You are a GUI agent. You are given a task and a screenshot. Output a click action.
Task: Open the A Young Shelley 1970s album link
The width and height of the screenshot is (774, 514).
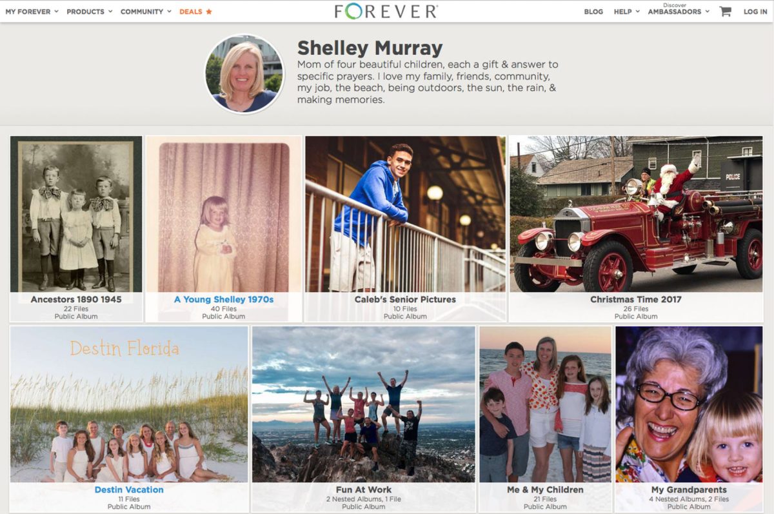[224, 299]
